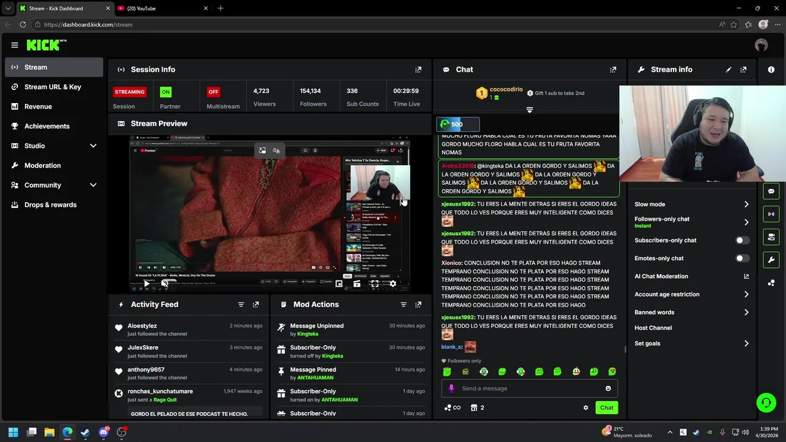Click the stream preview video thumbnail
The height and width of the screenshot is (442, 786).
[270, 214]
